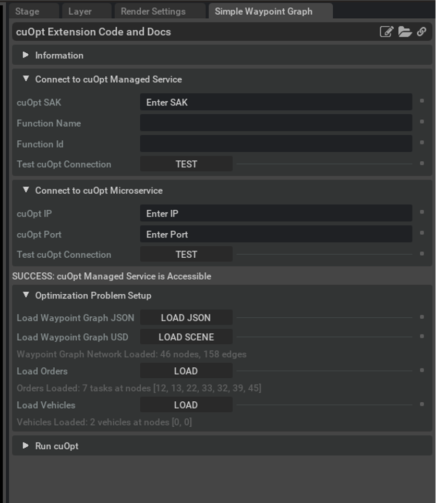The width and height of the screenshot is (436, 503).
Task: Open the extension source code edit icon
Action: pyautogui.click(x=386, y=32)
